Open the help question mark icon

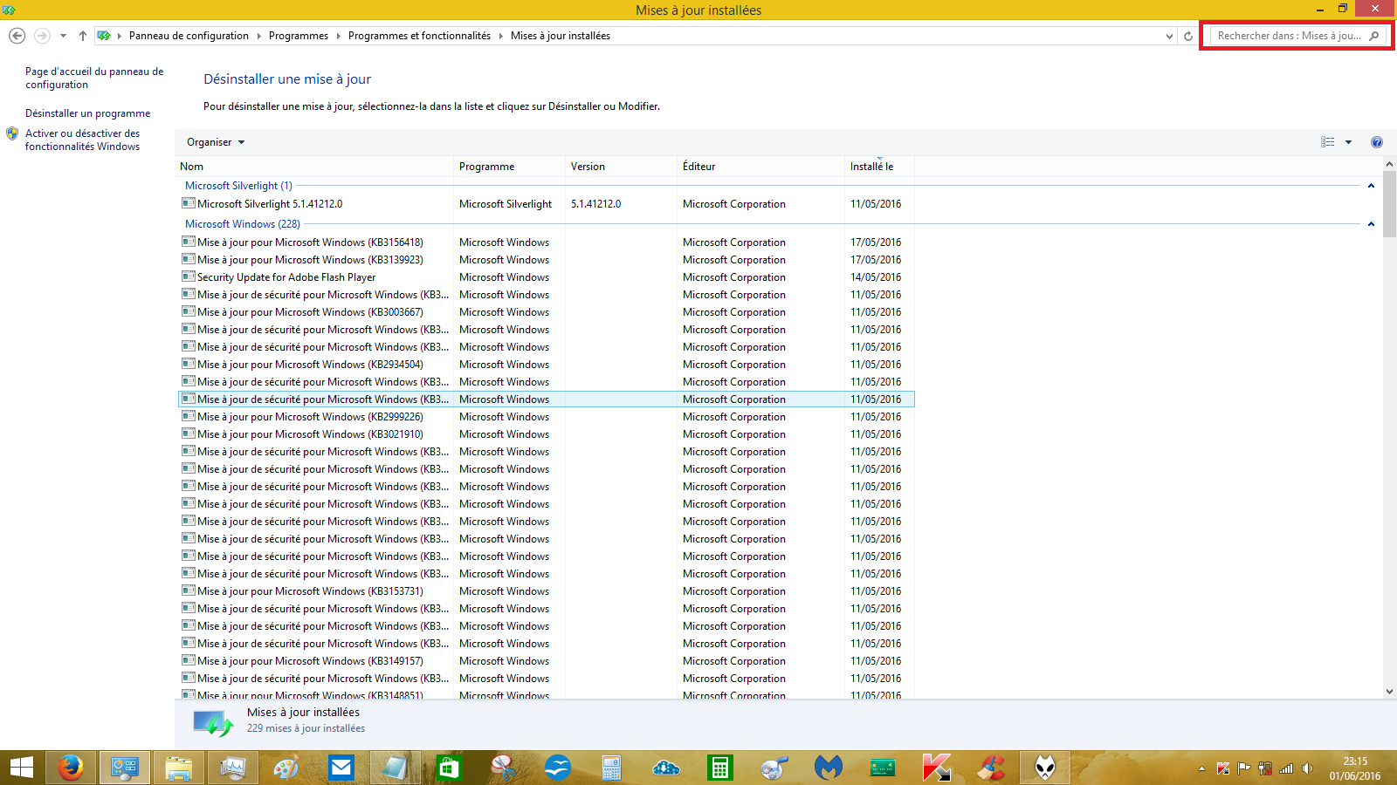tap(1377, 142)
